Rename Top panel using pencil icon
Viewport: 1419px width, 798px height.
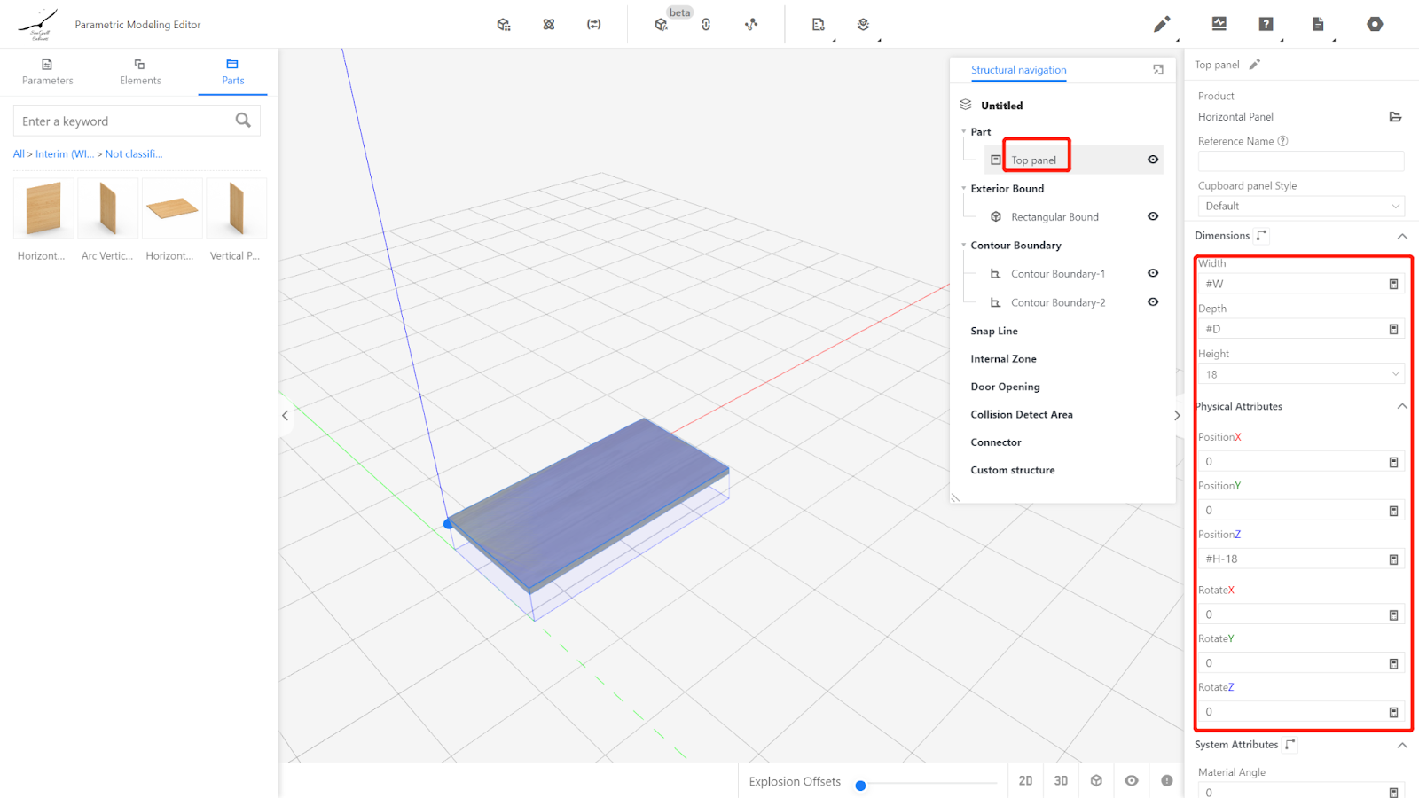(x=1254, y=65)
